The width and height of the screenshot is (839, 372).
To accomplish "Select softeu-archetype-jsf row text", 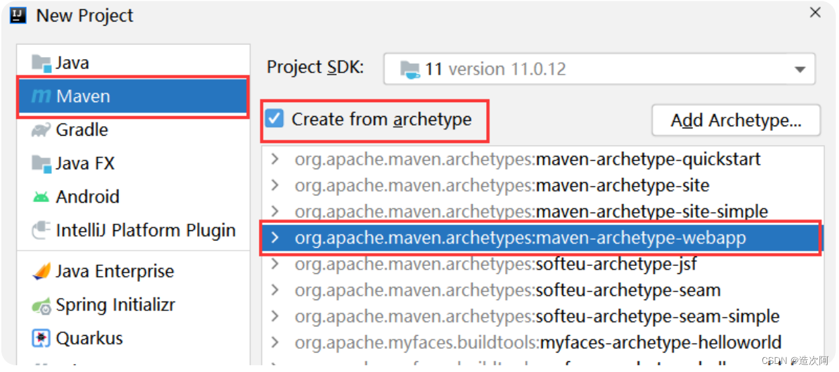I will click(x=495, y=264).
